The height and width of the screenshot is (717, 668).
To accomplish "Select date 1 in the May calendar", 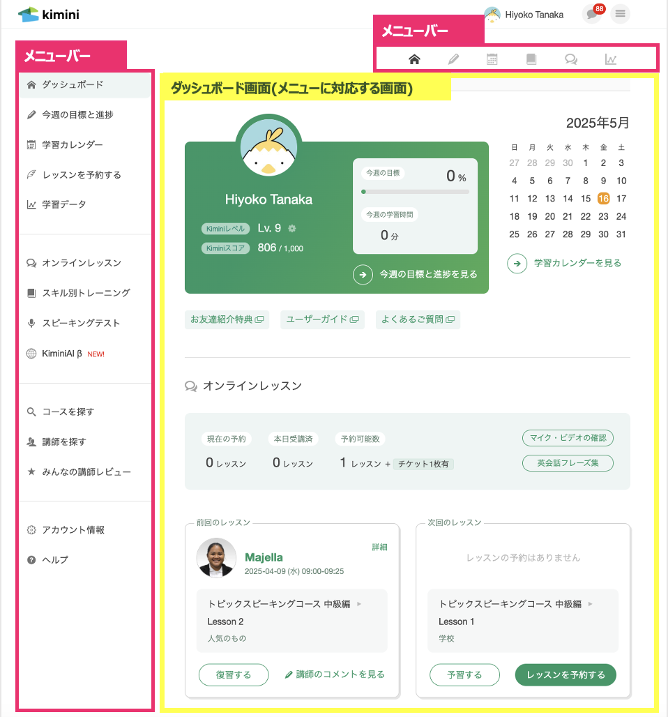I will click(585, 163).
